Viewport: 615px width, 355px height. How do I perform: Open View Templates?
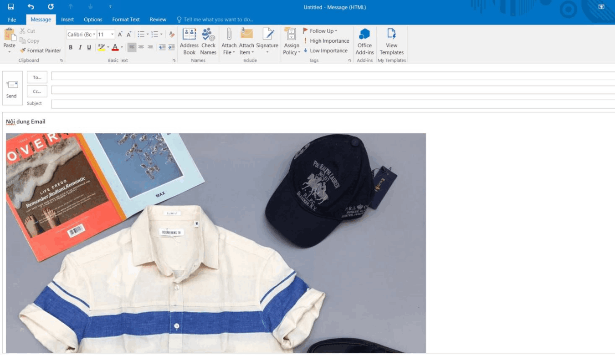coord(392,41)
